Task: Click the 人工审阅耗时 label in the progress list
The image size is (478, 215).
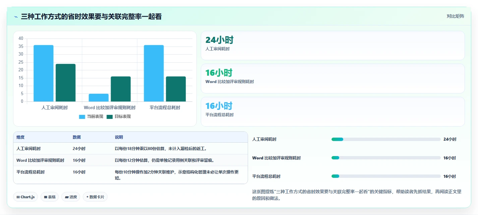Action: tap(264, 139)
